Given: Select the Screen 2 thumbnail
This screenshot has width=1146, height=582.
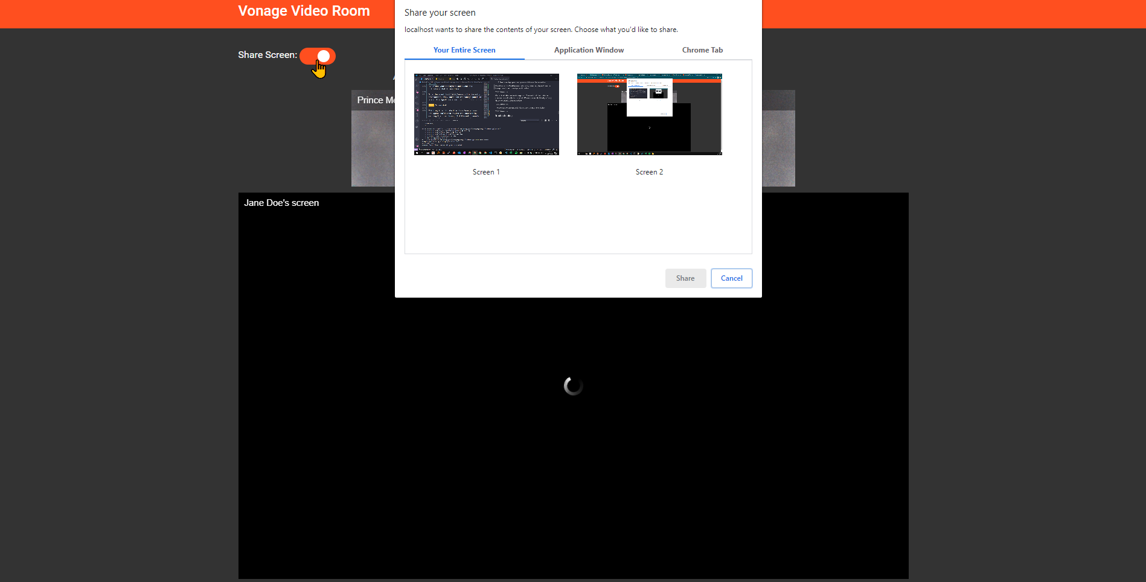Looking at the screenshot, I should point(649,114).
